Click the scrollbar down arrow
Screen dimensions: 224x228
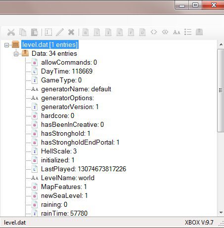[x=221, y=213]
